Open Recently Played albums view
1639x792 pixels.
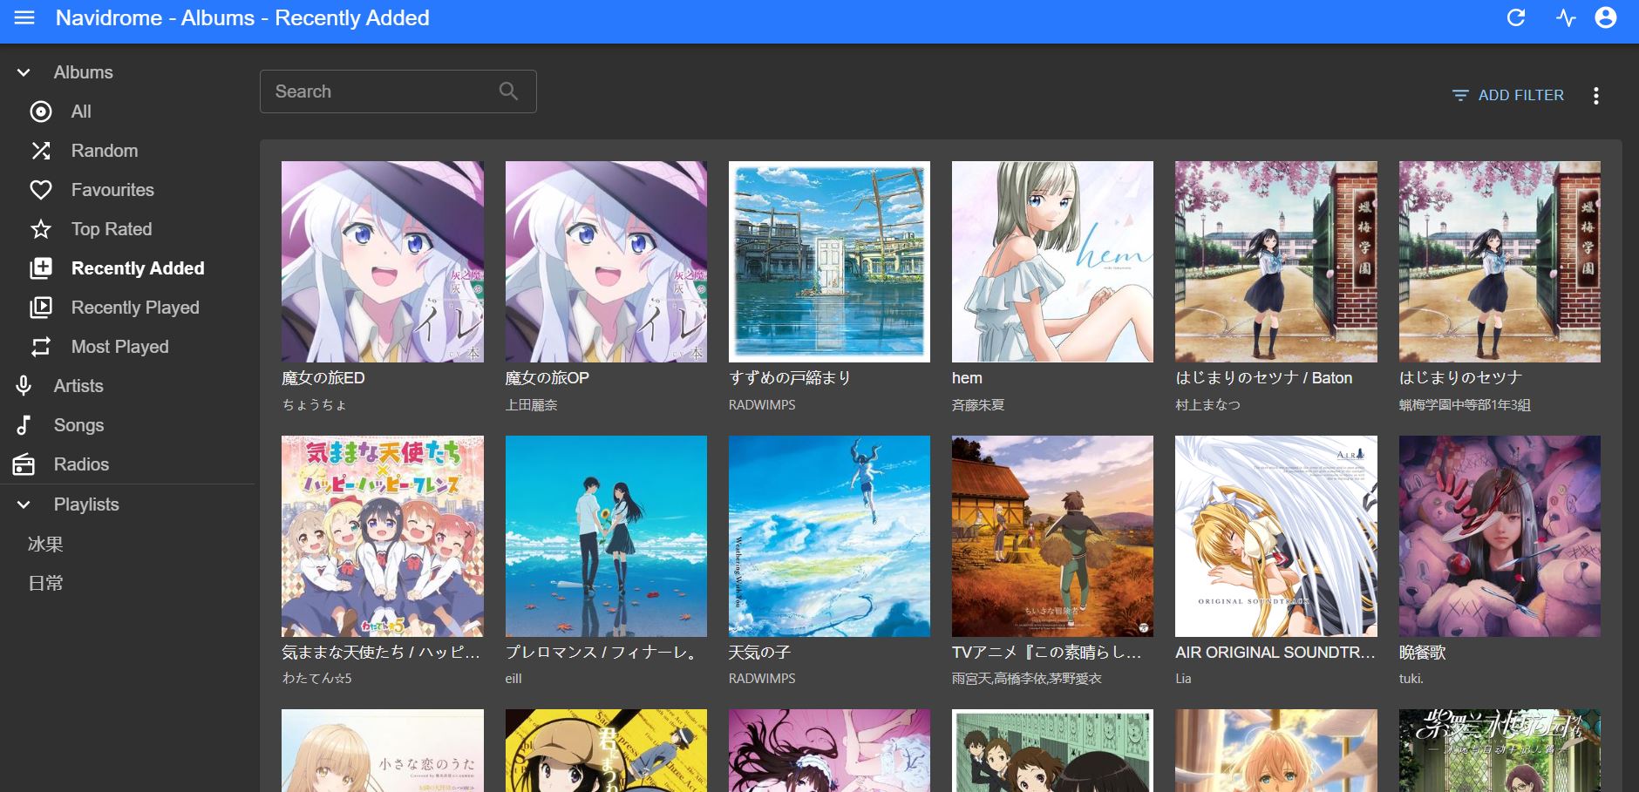click(x=135, y=308)
